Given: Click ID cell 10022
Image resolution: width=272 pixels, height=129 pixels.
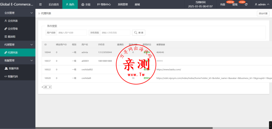Looking at the screenshot, I should coord(48,69).
